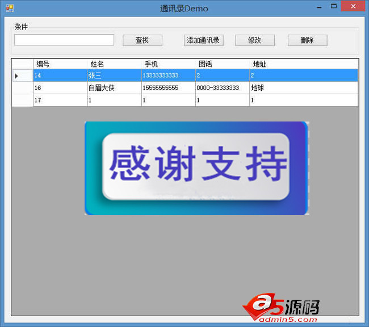Click the 手机 column header
Viewport: 369px width, 327px height.
168,64
